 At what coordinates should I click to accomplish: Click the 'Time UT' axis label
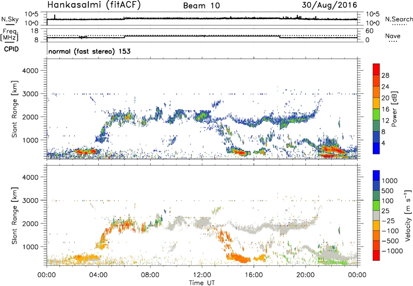pyautogui.click(x=202, y=282)
